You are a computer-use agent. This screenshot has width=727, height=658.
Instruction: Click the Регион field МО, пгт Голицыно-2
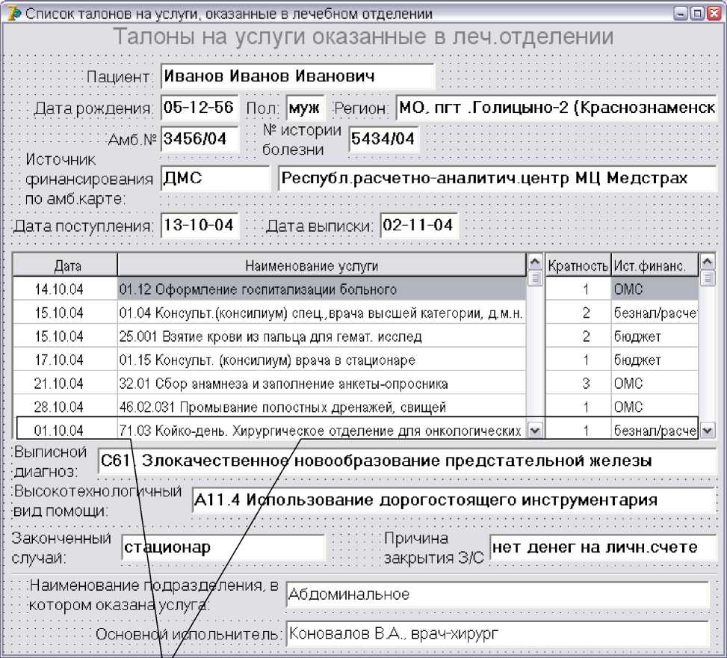click(557, 108)
